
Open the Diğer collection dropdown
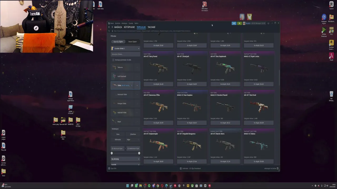(x=133, y=140)
